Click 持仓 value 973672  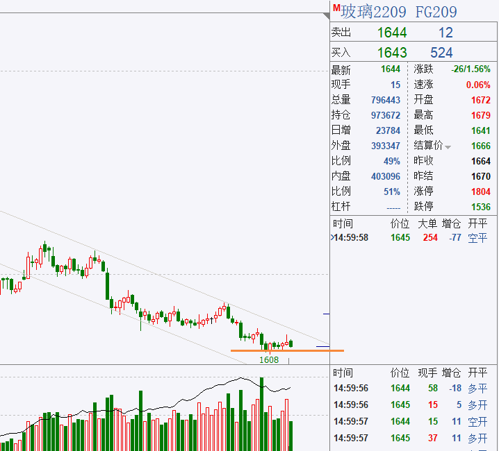386,115
